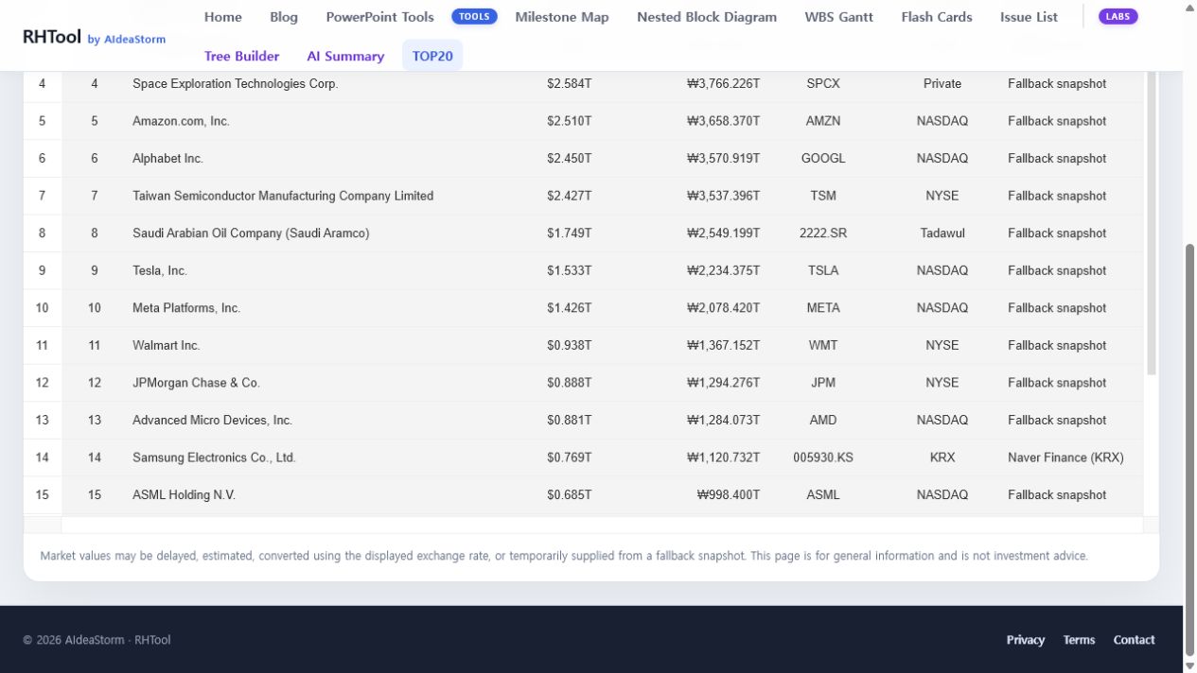Select 'ASML Holding N.V.' company name
This screenshot has width=1197, height=673.
184,494
